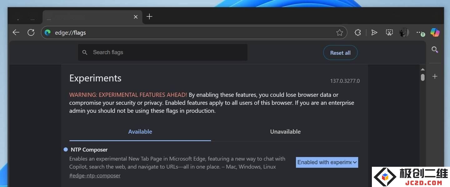Launch Copilot from the toolbar
Image resolution: width=450 pixels, height=187 pixels.
[x=435, y=32]
